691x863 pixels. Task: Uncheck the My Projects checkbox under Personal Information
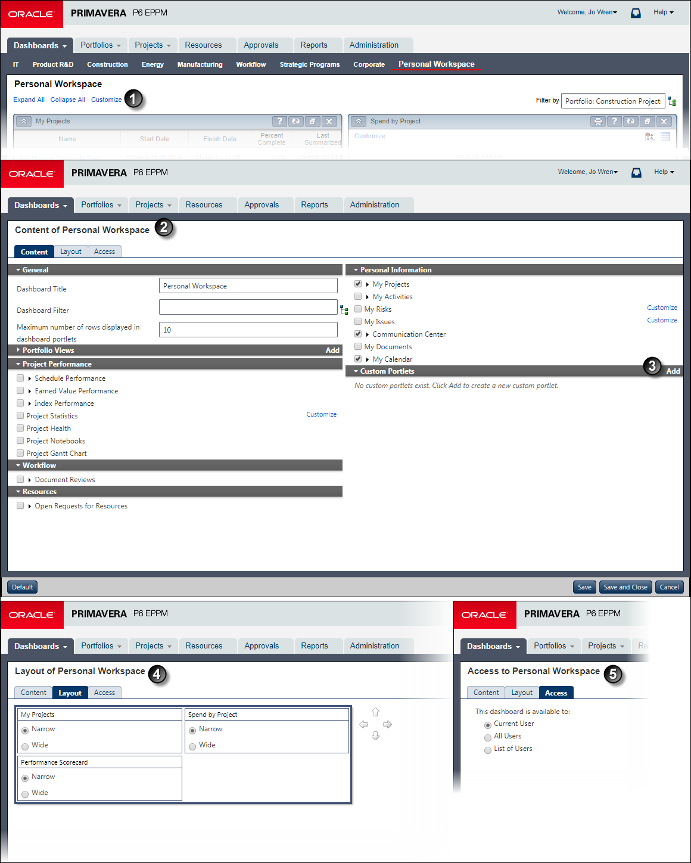[358, 284]
